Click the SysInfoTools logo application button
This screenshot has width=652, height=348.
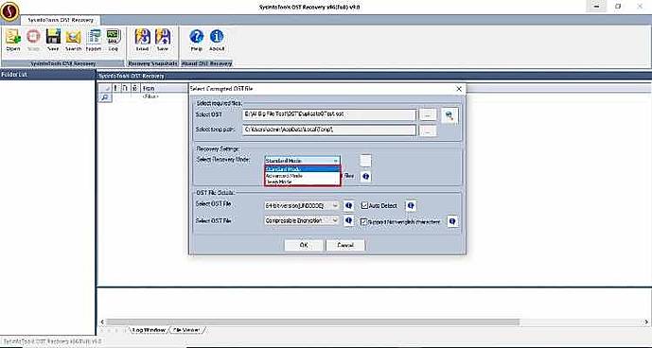(x=9, y=11)
